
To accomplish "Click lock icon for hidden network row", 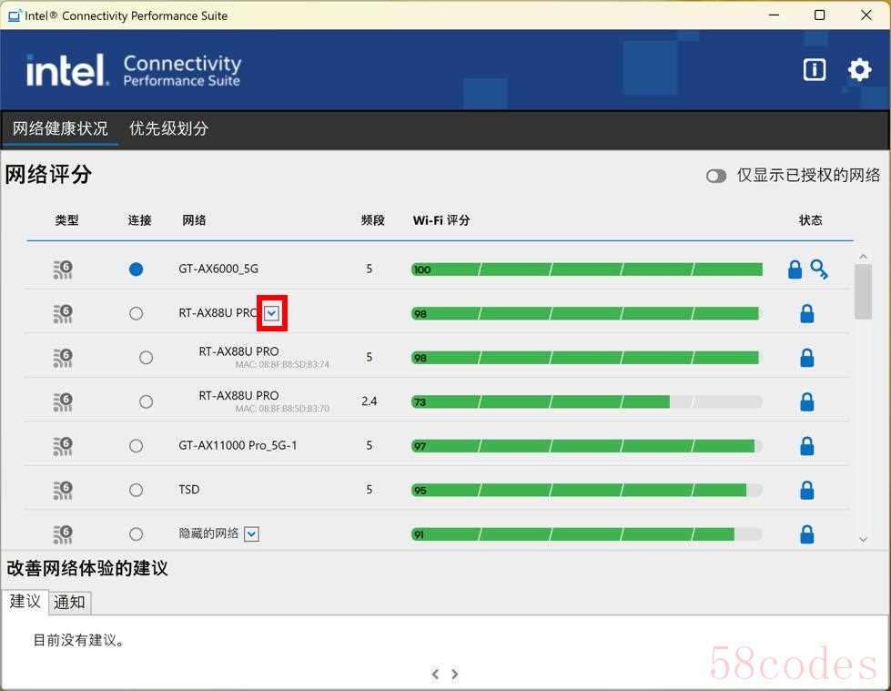I will [807, 534].
